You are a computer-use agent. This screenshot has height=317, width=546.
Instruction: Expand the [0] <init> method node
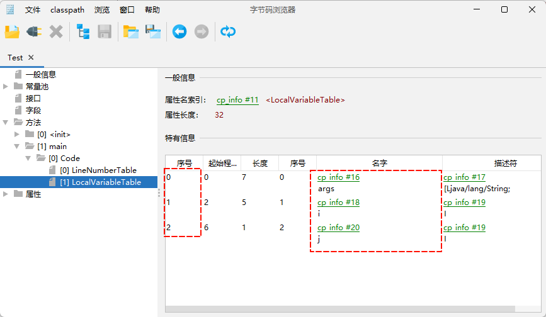coord(18,134)
